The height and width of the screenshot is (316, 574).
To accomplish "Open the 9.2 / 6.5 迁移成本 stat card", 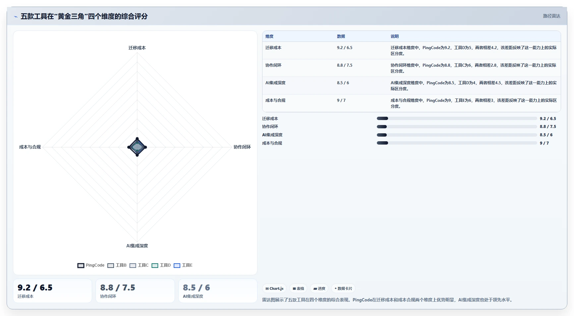I will [52, 291].
